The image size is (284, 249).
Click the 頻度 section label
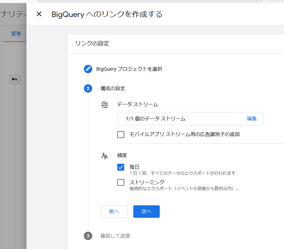(122, 155)
